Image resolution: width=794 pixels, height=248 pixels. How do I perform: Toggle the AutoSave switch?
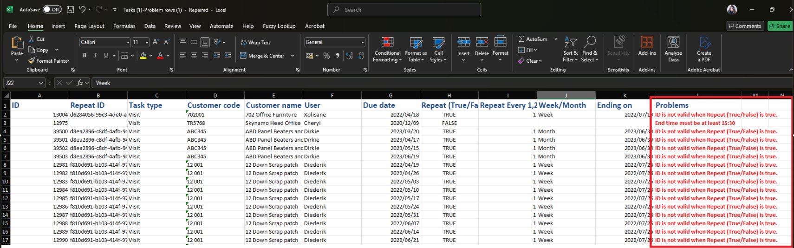tap(52, 9)
